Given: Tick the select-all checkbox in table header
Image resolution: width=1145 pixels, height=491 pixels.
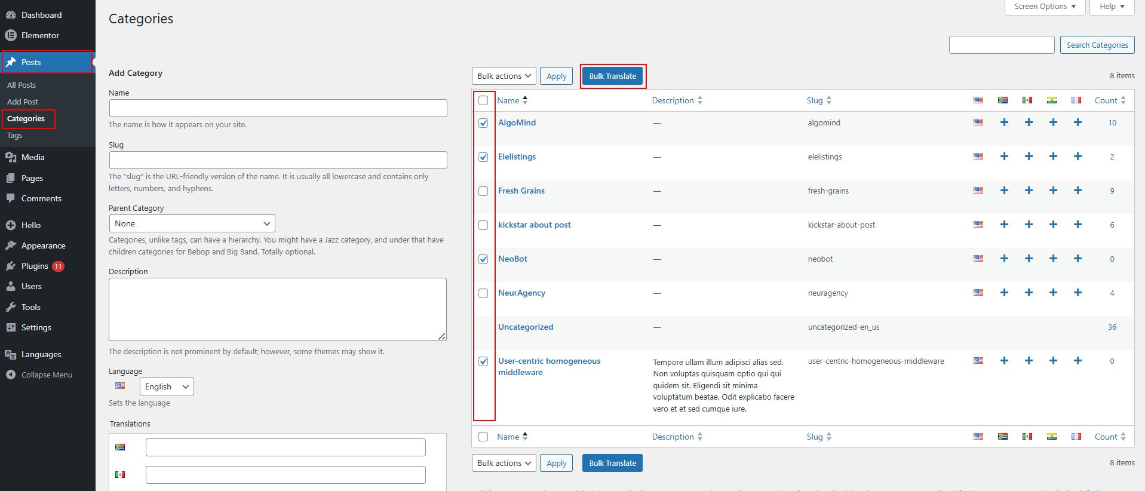Looking at the screenshot, I should [483, 100].
